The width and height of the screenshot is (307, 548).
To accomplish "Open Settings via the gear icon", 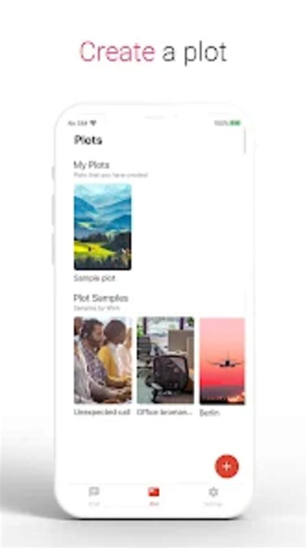I will point(213,492).
